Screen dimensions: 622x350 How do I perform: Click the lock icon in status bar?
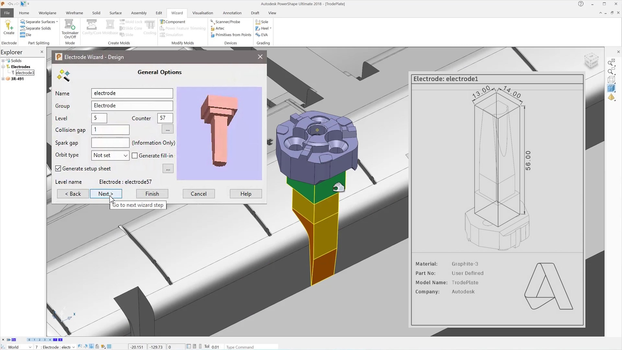(x=97, y=346)
